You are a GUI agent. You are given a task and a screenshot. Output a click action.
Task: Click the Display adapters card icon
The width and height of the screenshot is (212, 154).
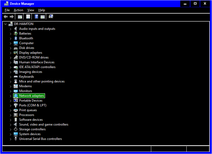click(16, 53)
